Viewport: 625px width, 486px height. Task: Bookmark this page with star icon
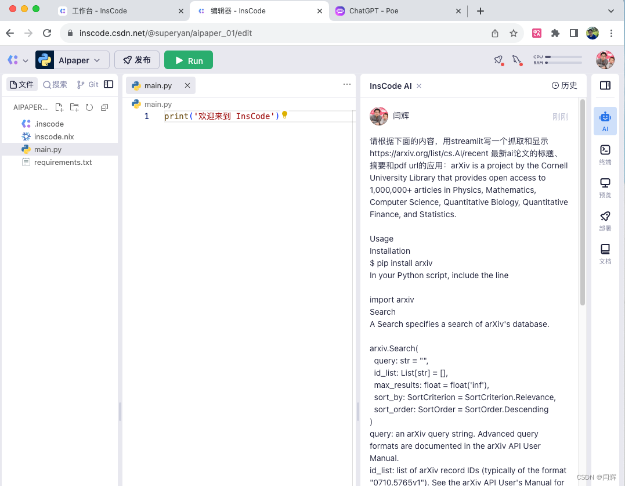(x=514, y=33)
